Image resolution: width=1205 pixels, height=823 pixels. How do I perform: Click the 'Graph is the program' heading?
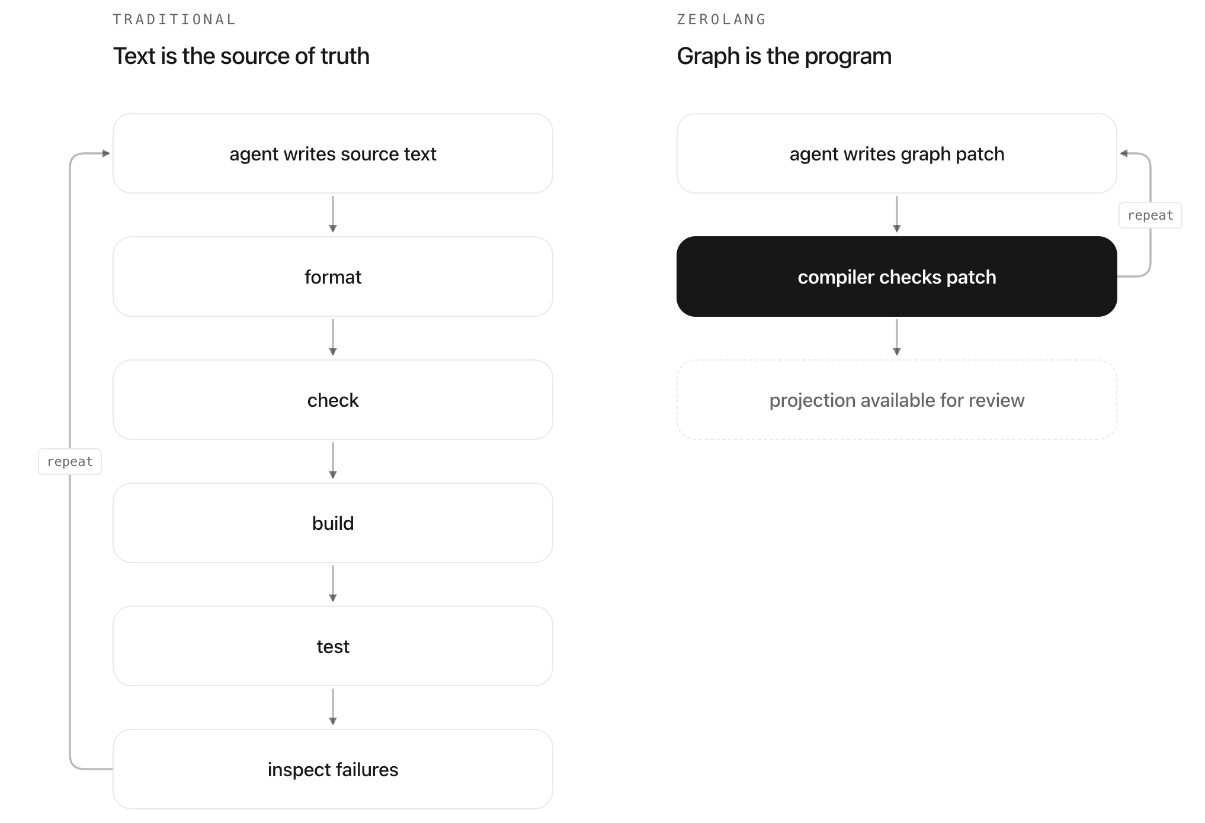click(784, 56)
